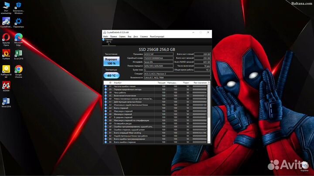Click status icon of 0C Включения/отключения row
Image resolution: width=314 pixels, height=176 pixels.
106,96
